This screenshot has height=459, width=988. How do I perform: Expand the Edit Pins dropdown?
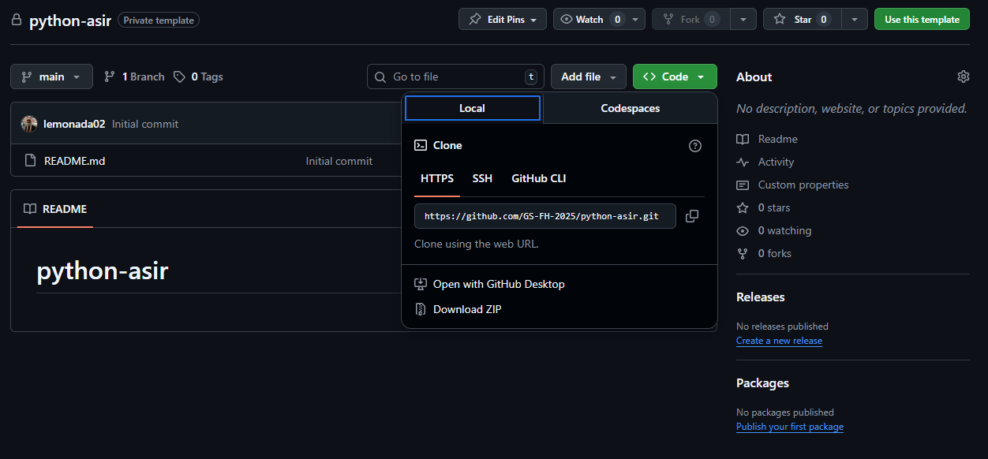(503, 20)
